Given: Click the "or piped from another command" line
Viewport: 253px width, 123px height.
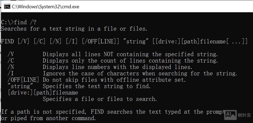Looking at the screenshot, I should tap(49, 118).
